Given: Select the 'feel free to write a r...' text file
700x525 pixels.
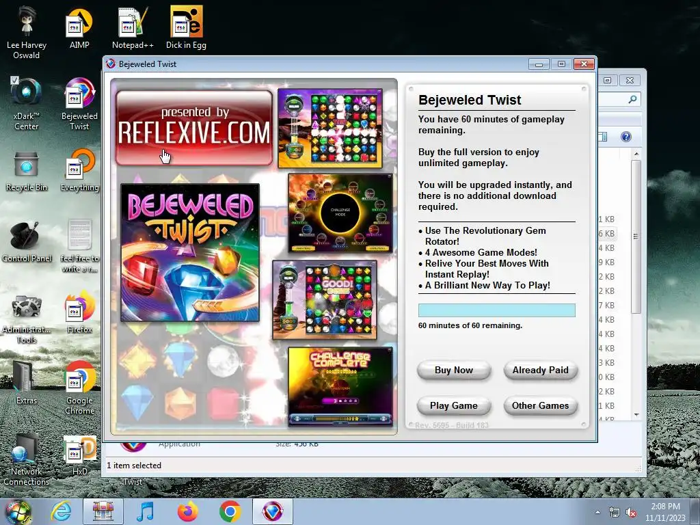Looking at the screenshot, I should click(x=79, y=245).
